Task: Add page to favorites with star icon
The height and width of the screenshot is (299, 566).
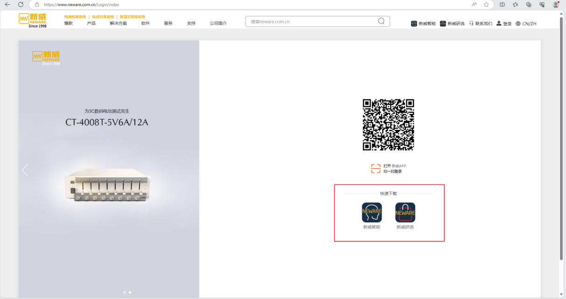Action: pos(486,4)
